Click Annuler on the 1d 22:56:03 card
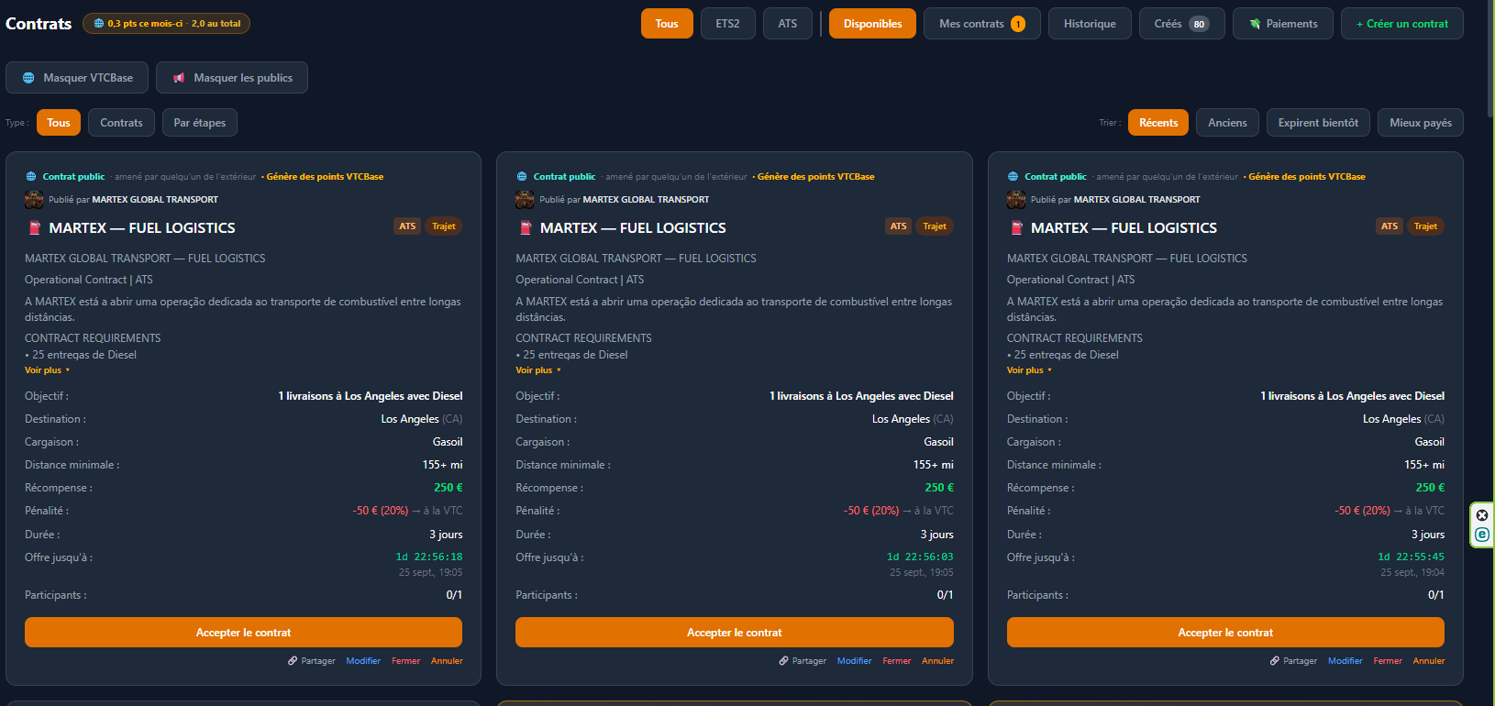The width and height of the screenshot is (1495, 706). [x=937, y=661]
